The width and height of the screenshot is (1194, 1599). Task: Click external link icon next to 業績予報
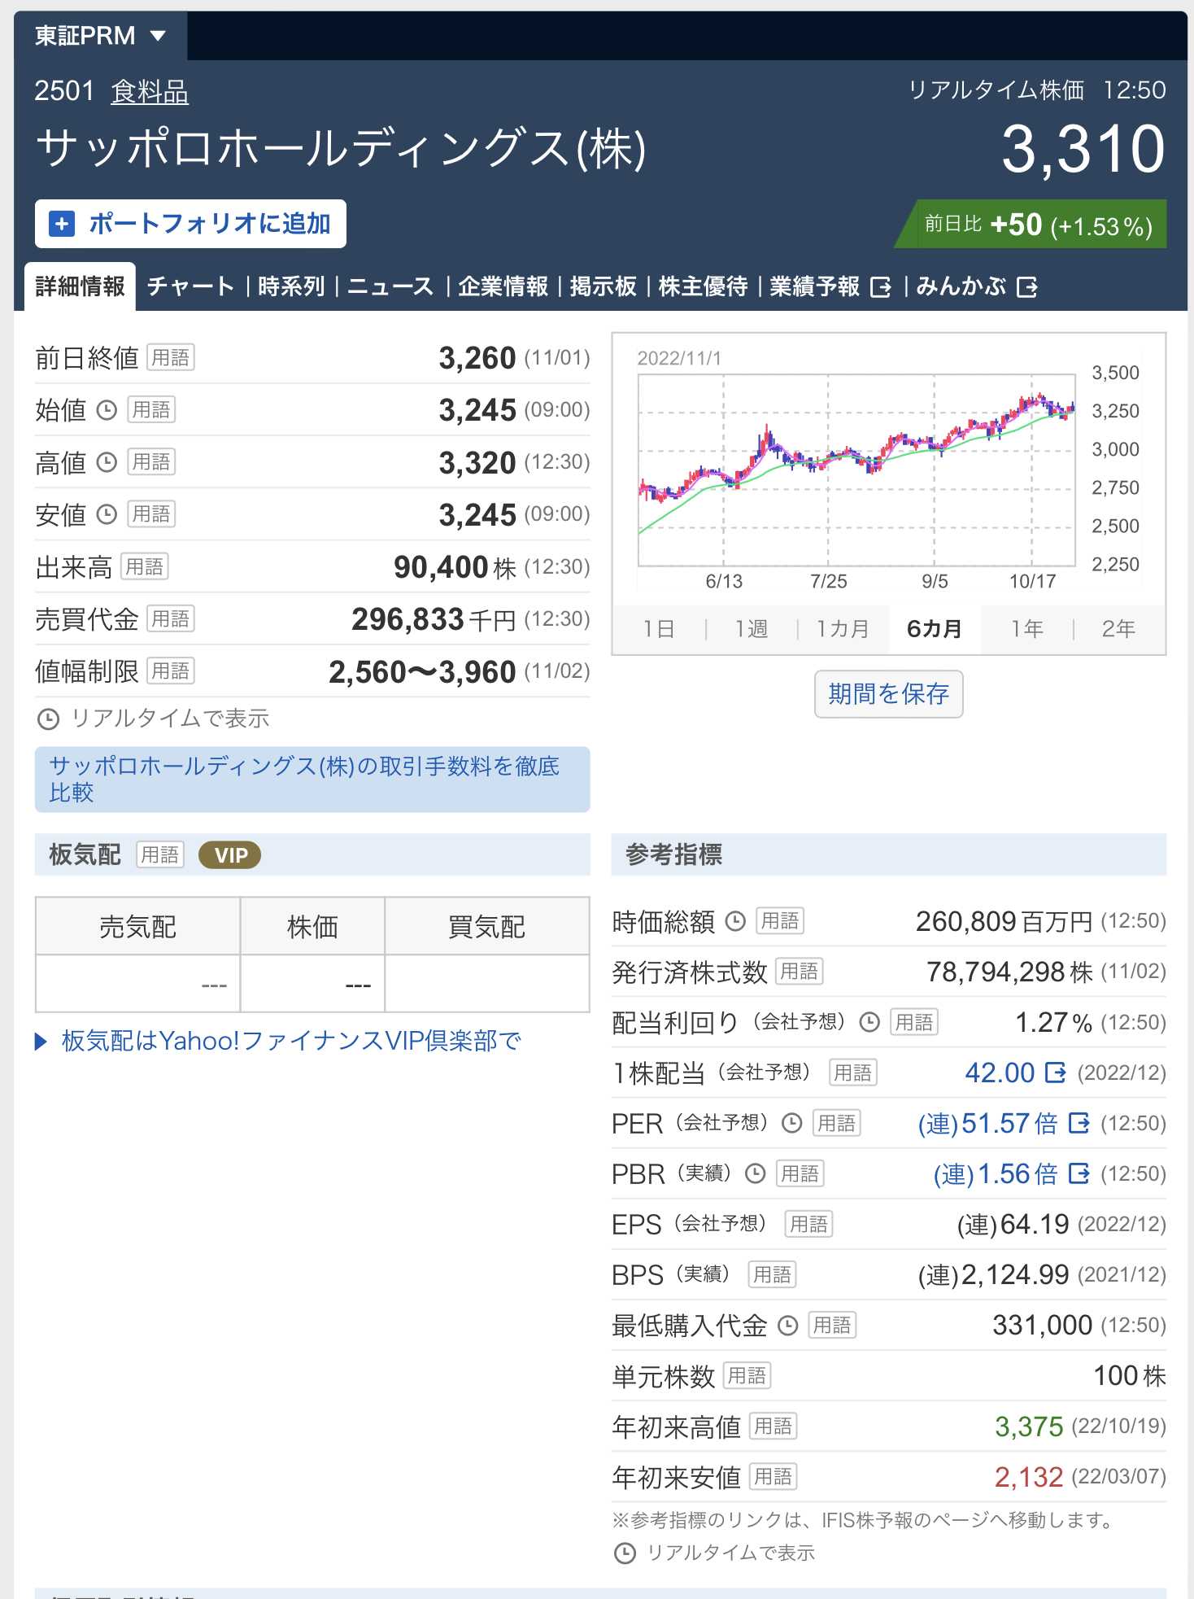pyautogui.click(x=881, y=287)
